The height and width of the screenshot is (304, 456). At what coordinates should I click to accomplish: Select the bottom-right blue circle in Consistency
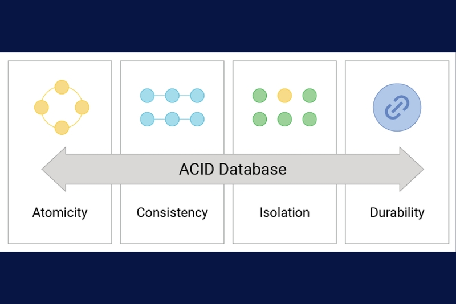[x=197, y=119]
